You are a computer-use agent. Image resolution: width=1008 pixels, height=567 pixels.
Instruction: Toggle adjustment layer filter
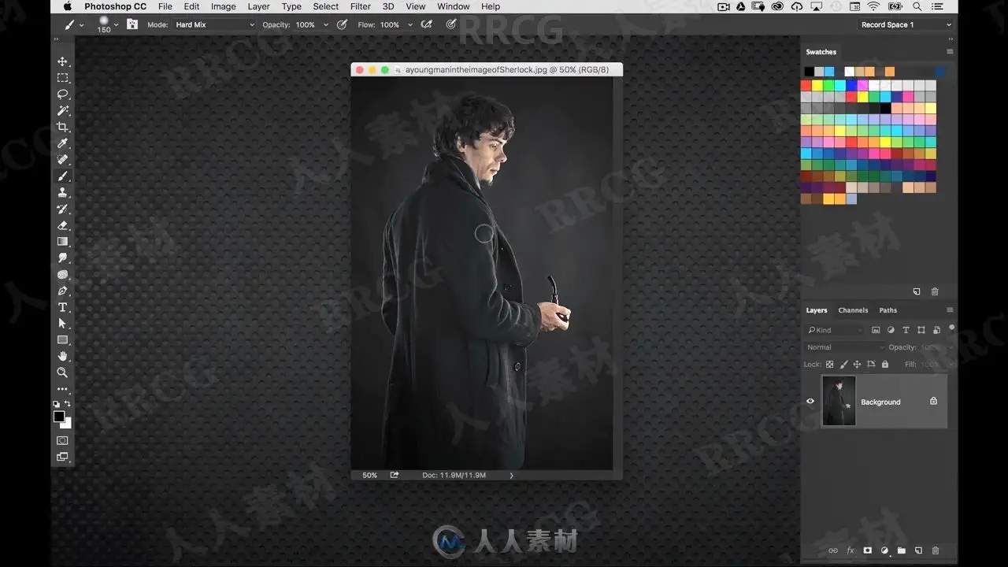[x=891, y=330]
